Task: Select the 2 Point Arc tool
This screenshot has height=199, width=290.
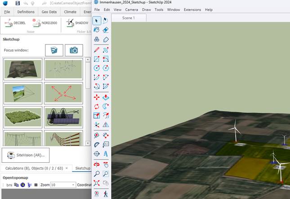Action: tap(105, 77)
